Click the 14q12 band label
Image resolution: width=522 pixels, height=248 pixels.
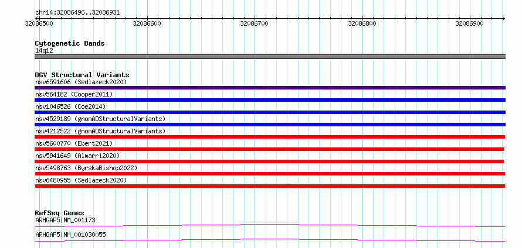tap(44, 51)
